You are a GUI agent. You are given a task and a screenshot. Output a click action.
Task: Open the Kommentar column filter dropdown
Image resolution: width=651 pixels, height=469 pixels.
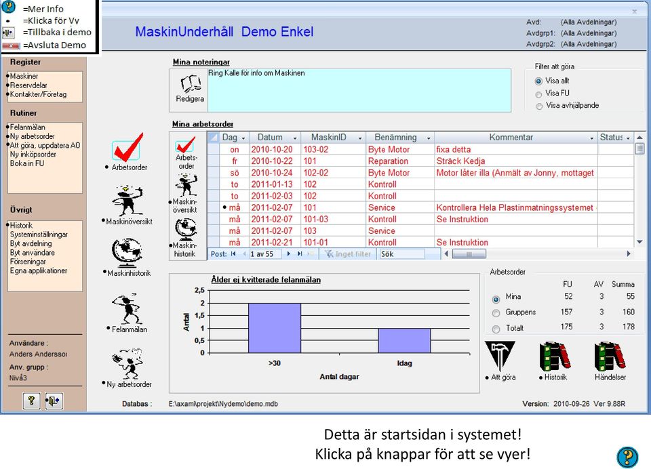(591, 138)
